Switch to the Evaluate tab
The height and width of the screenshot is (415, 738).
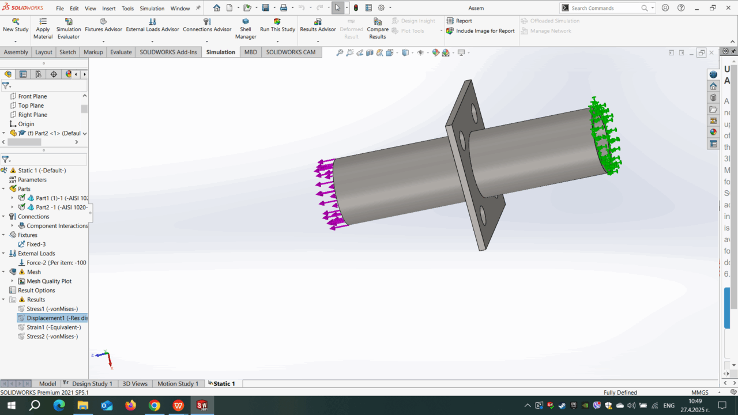121,52
